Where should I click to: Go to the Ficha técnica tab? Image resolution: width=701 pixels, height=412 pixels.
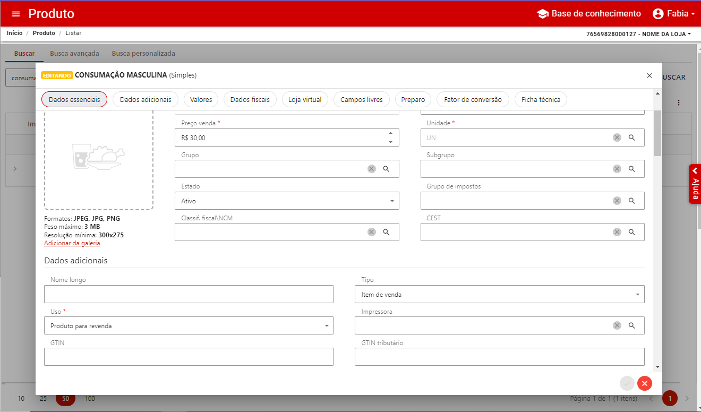tap(541, 99)
